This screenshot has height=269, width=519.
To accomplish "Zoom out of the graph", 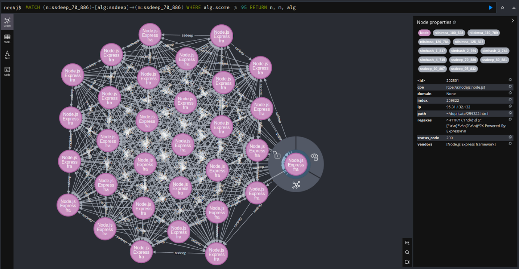I will tap(407, 252).
